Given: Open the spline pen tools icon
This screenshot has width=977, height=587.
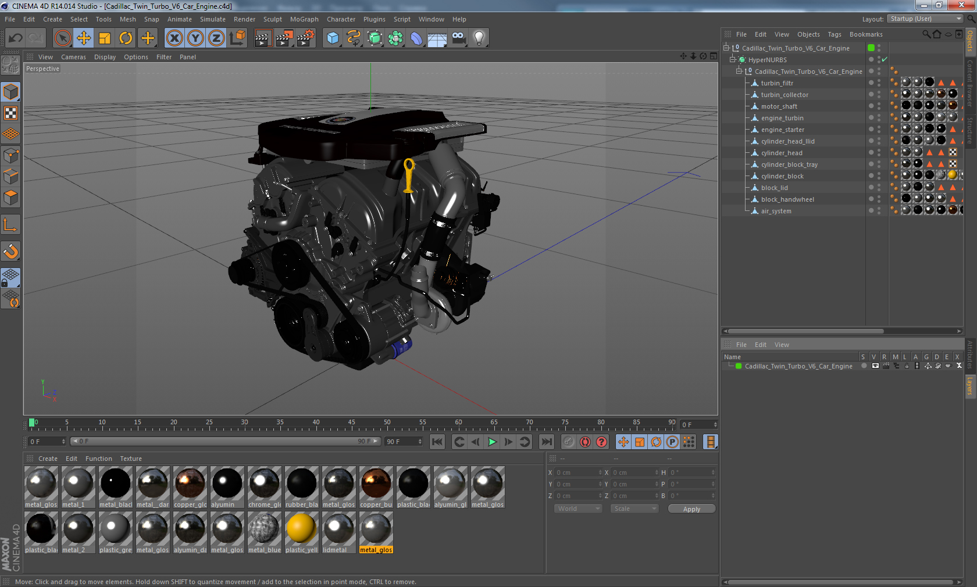Looking at the screenshot, I should 354,38.
